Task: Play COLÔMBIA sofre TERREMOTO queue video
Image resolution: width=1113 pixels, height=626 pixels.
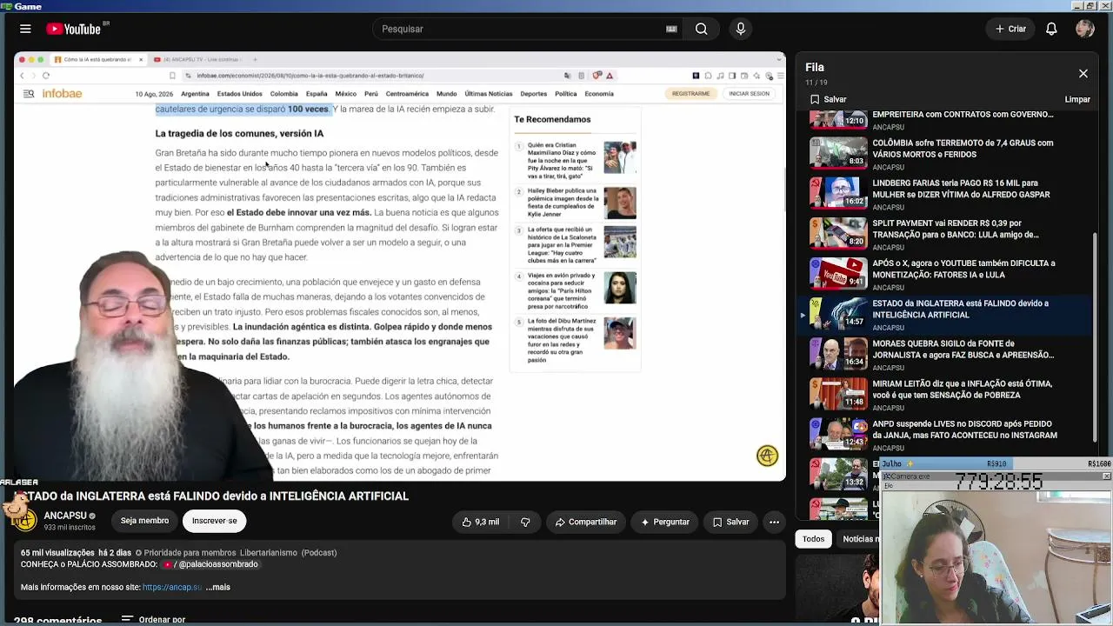Action: [950, 154]
